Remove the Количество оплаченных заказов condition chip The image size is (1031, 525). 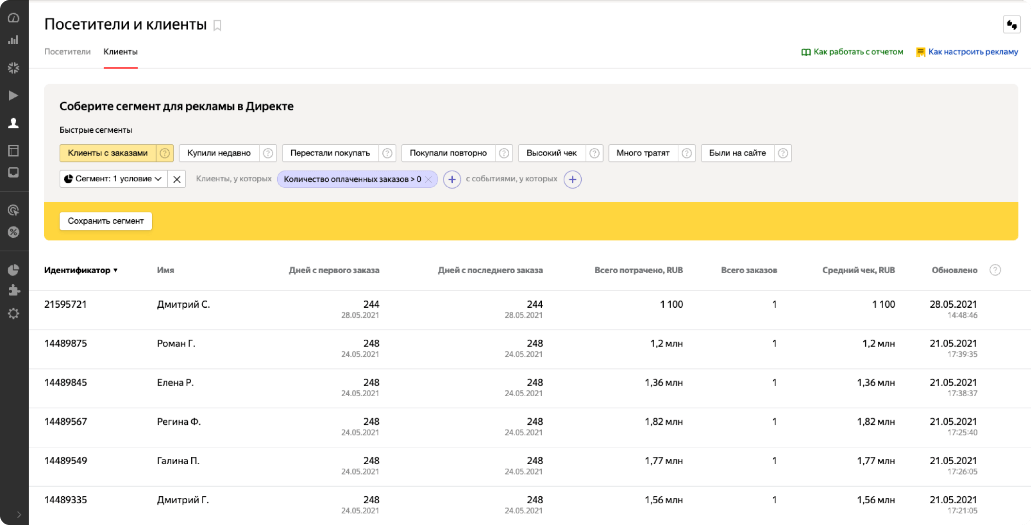(428, 179)
